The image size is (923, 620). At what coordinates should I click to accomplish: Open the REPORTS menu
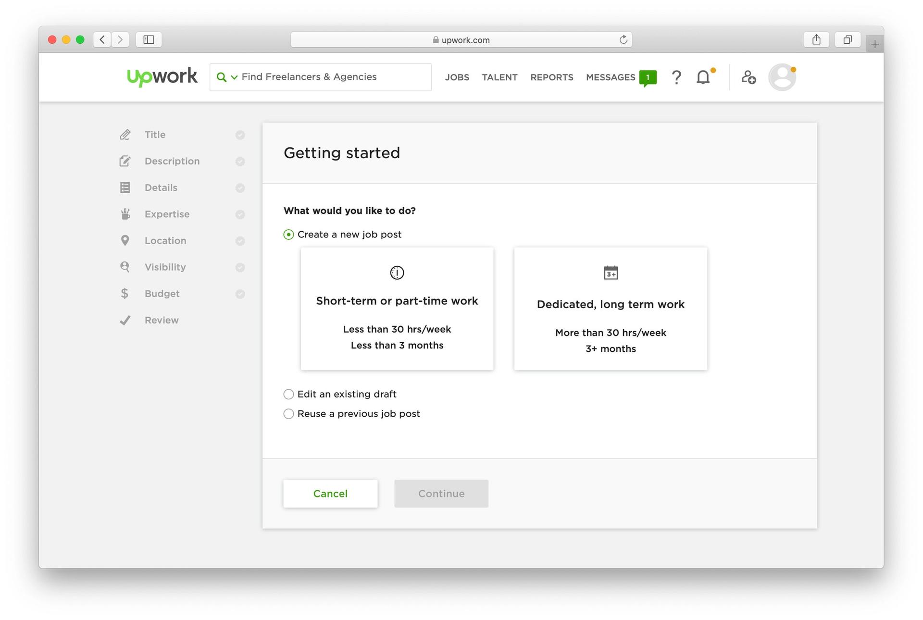pyautogui.click(x=551, y=77)
